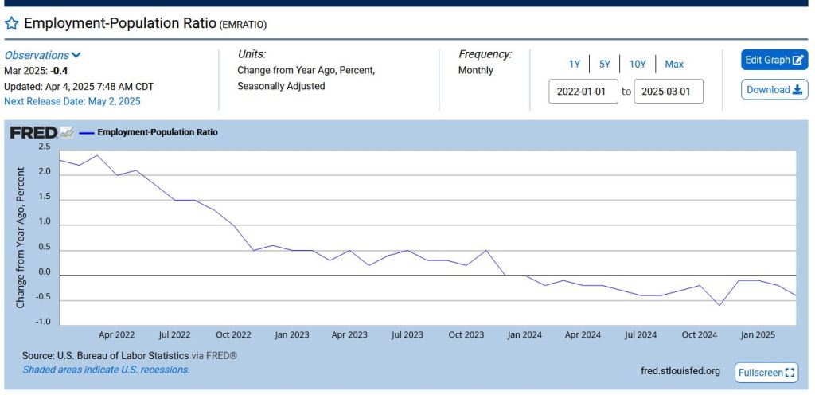This screenshot has height=395, width=815.
Task: Click the favorite star icon beside title
Action: [x=11, y=23]
